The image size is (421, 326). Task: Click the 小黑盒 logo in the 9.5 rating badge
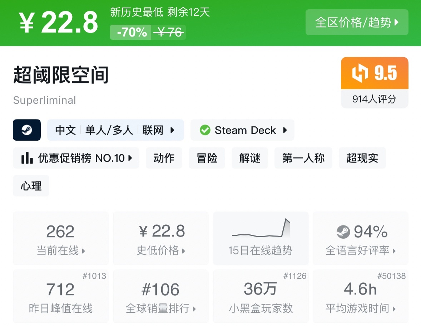click(x=360, y=73)
